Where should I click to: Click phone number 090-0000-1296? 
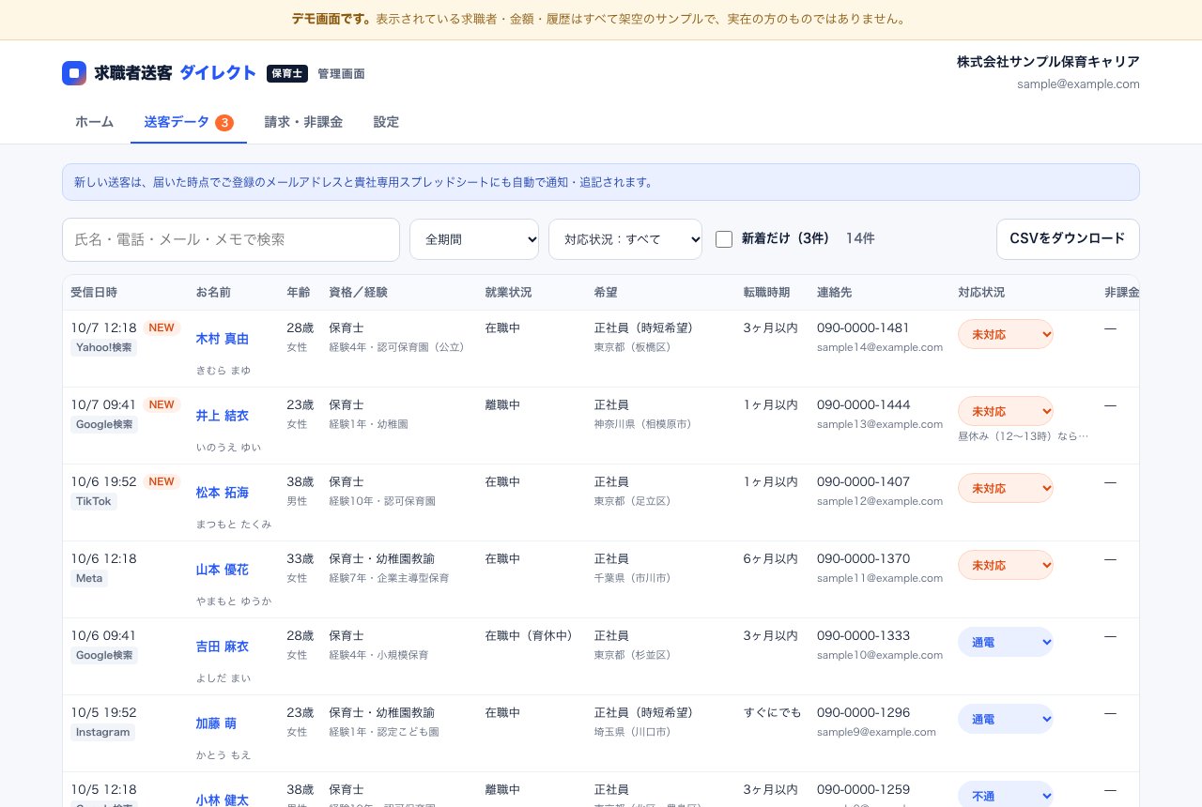(x=863, y=712)
